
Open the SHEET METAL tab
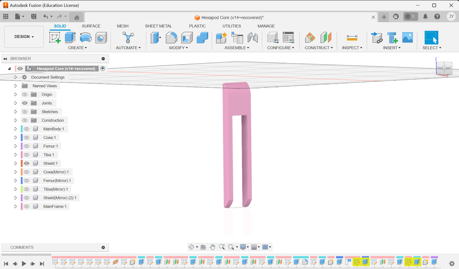click(x=158, y=26)
